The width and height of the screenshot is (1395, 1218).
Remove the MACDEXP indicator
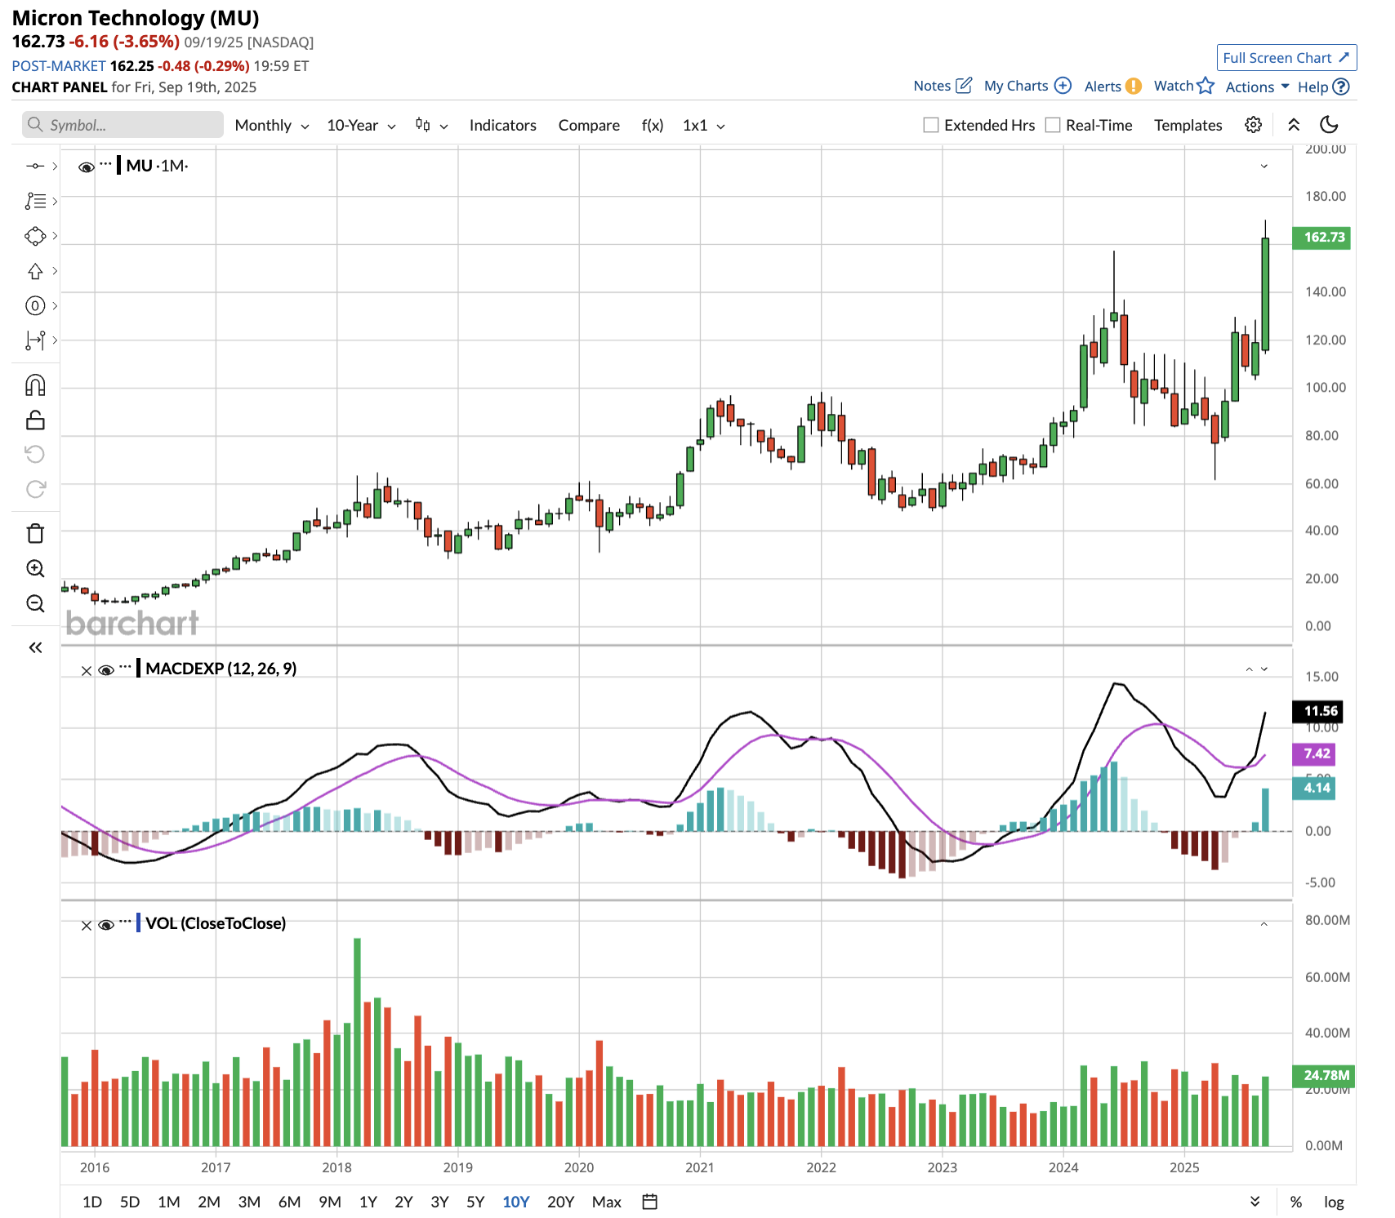tap(86, 671)
